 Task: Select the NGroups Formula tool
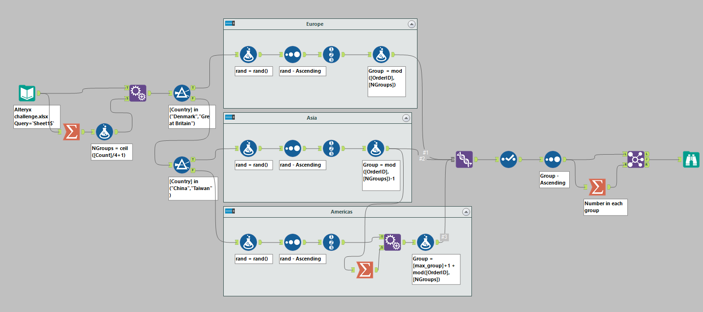(x=105, y=132)
